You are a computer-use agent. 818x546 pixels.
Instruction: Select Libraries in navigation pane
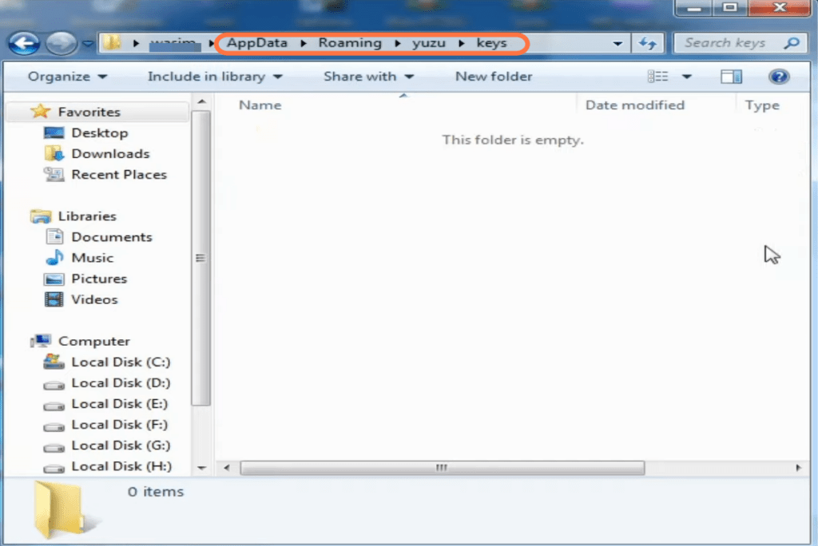[x=87, y=216]
